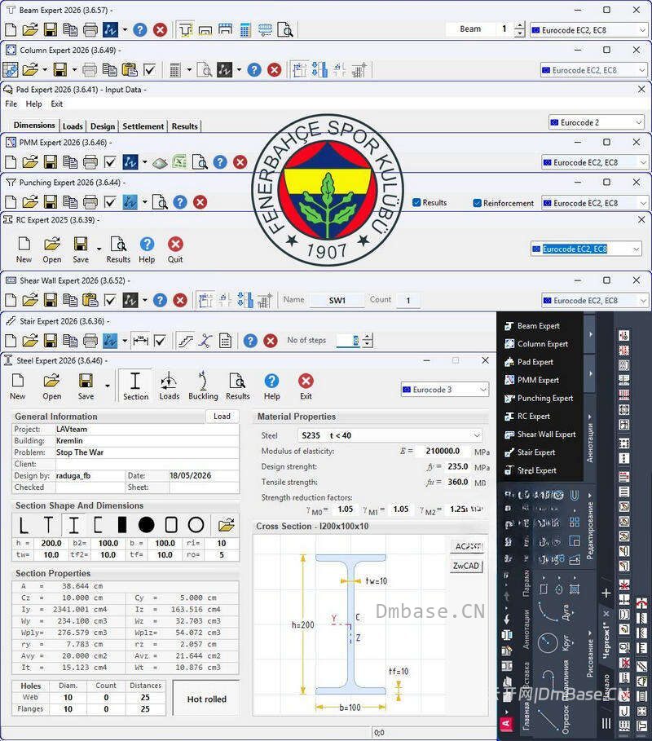Click Results icon in RC Expert window
The height and width of the screenshot is (741, 652).
[118, 250]
